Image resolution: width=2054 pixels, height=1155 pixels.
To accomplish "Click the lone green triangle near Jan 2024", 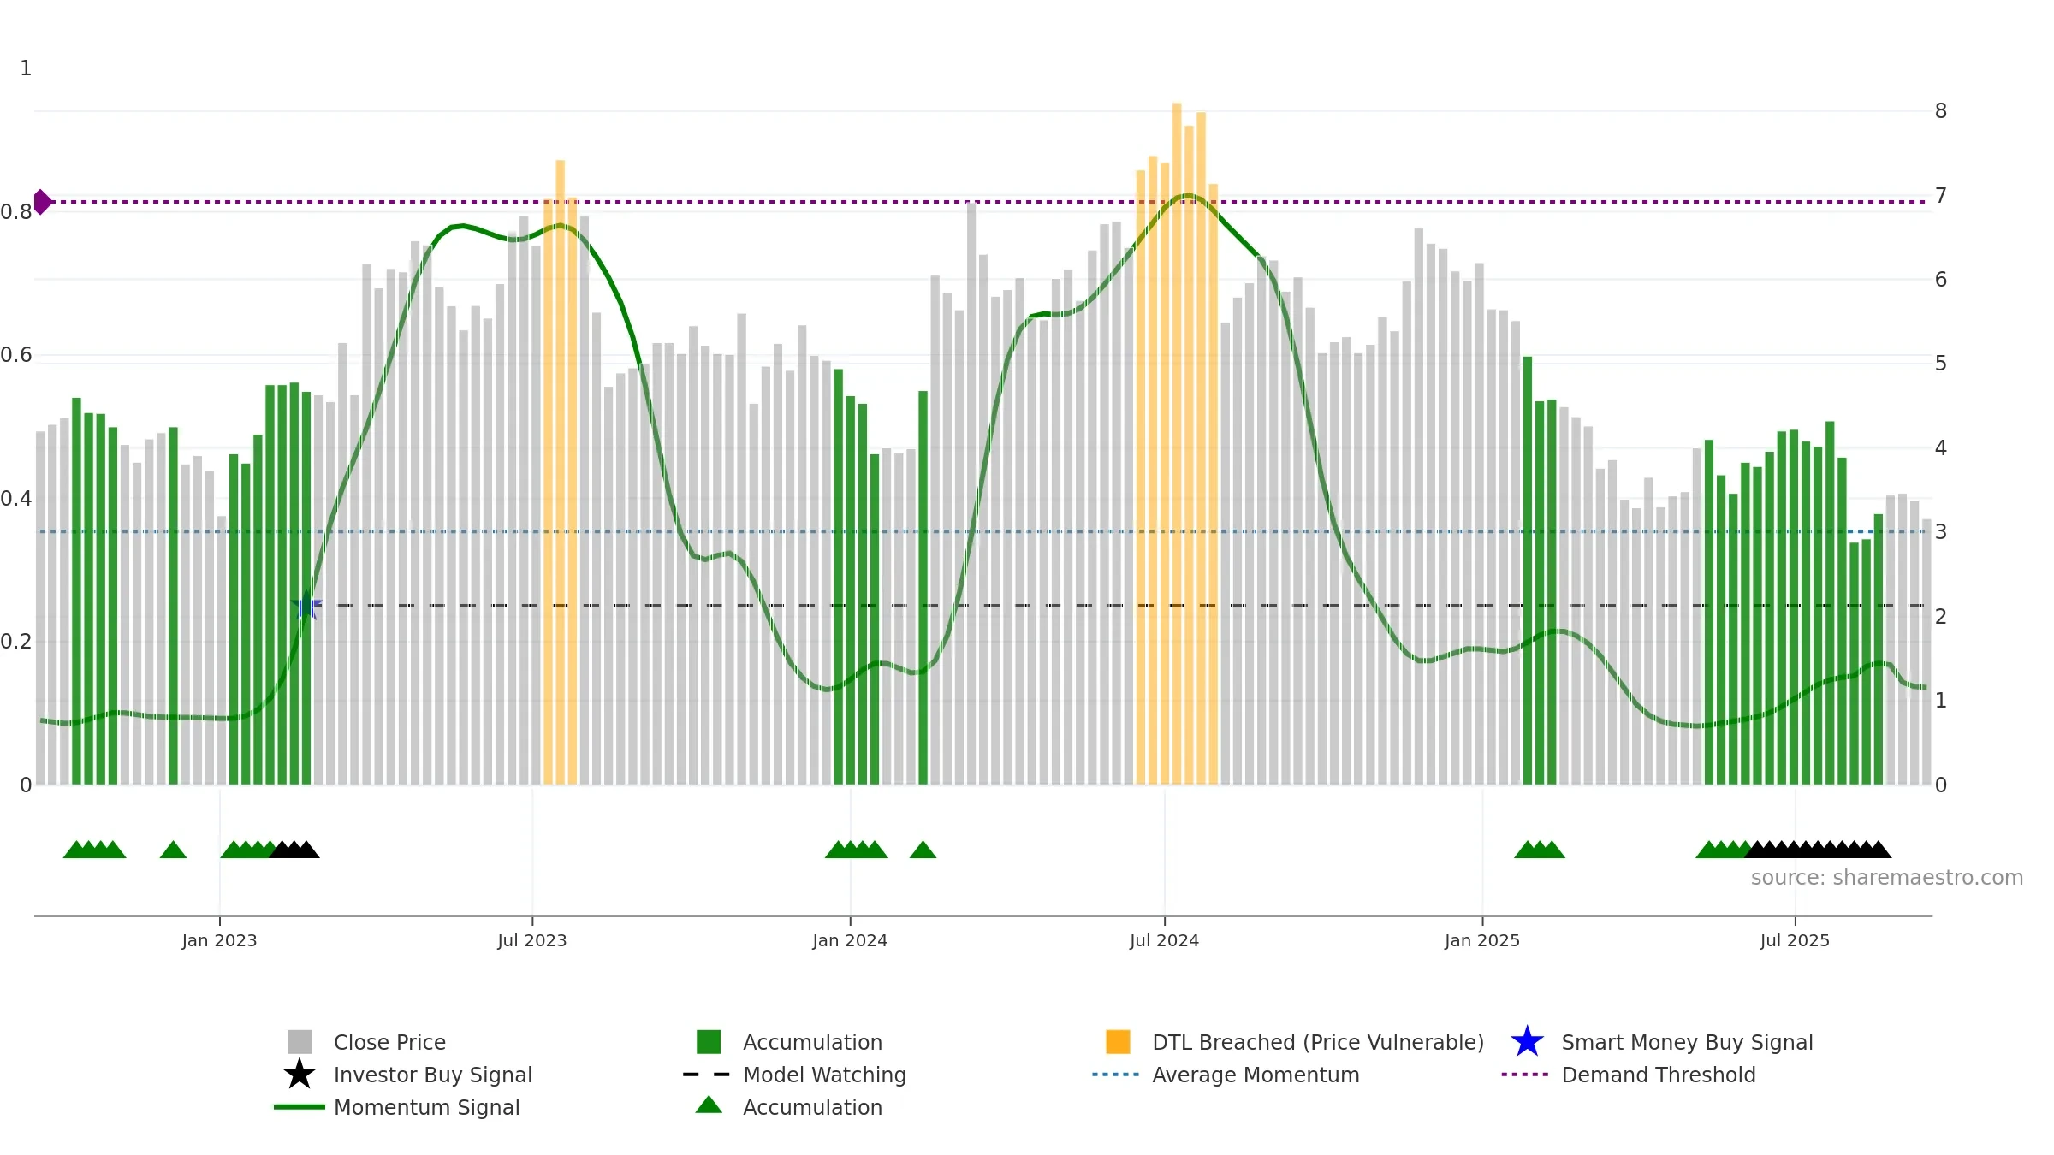I will pyautogui.click(x=923, y=850).
